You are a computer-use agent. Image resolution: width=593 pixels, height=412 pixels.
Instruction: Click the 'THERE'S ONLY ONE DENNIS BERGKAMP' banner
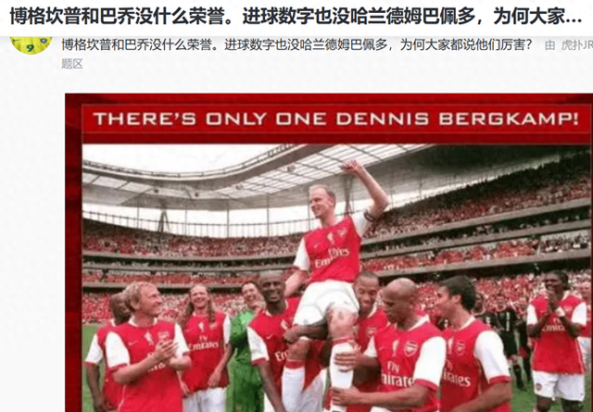[x=336, y=119]
